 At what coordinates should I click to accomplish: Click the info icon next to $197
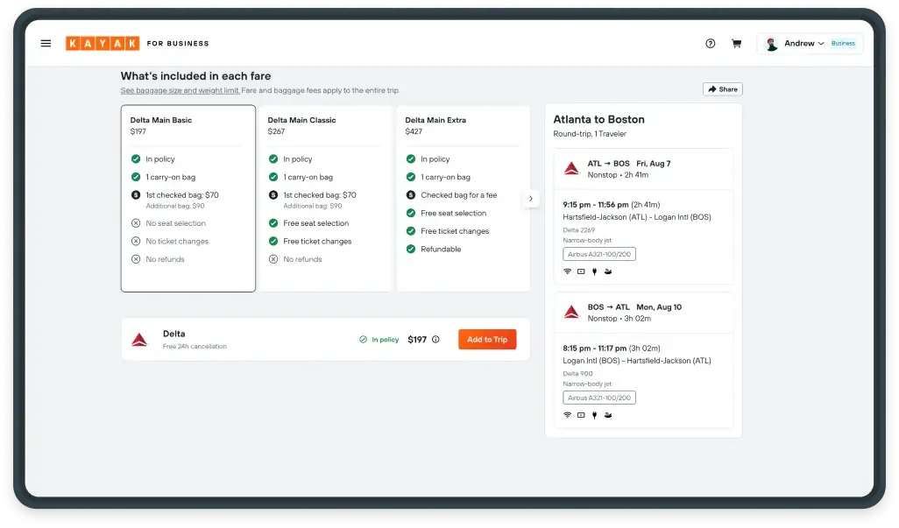[x=435, y=340]
